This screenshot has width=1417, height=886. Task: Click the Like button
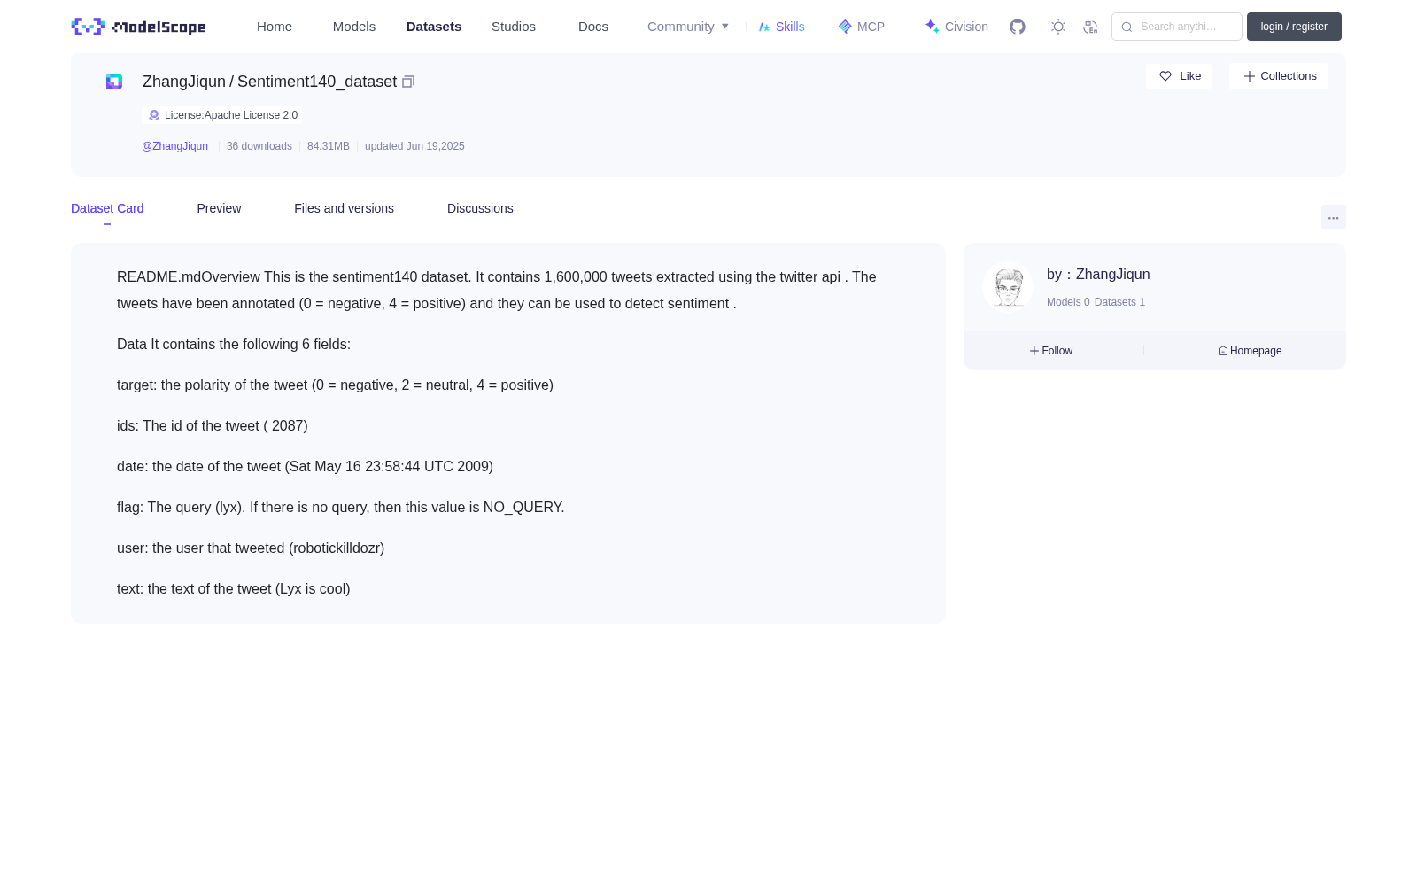tap(1179, 76)
